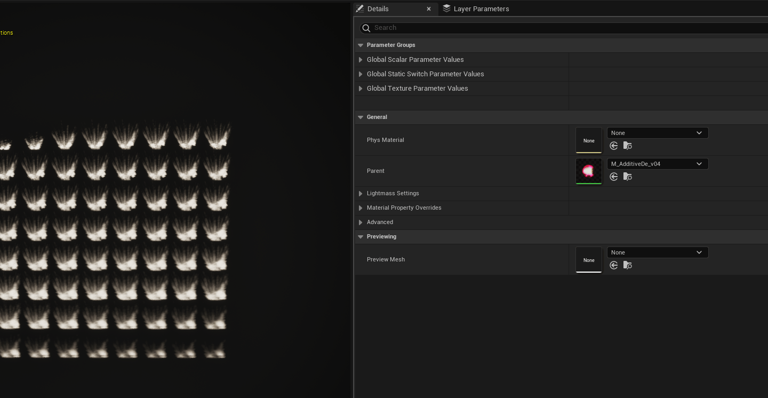Click the Preview Mesh None thumbnail

pyautogui.click(x=589, y=260)
